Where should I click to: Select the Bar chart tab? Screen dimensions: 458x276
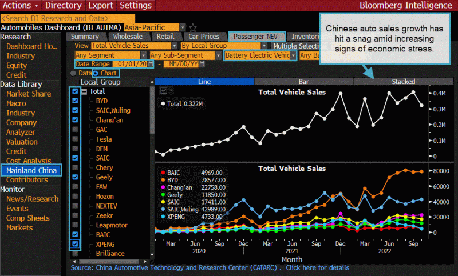click(304, 82)
